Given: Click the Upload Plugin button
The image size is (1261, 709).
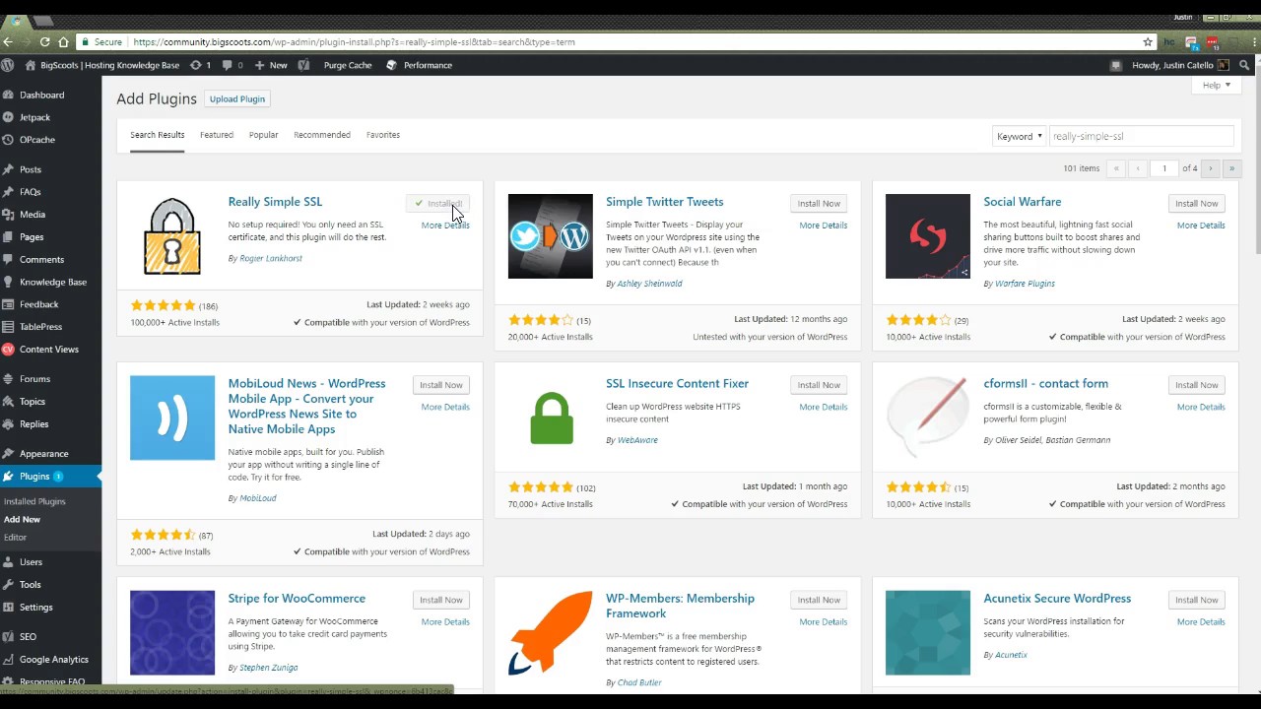Looking at the screenshot, I should click(x=237, y=98).
